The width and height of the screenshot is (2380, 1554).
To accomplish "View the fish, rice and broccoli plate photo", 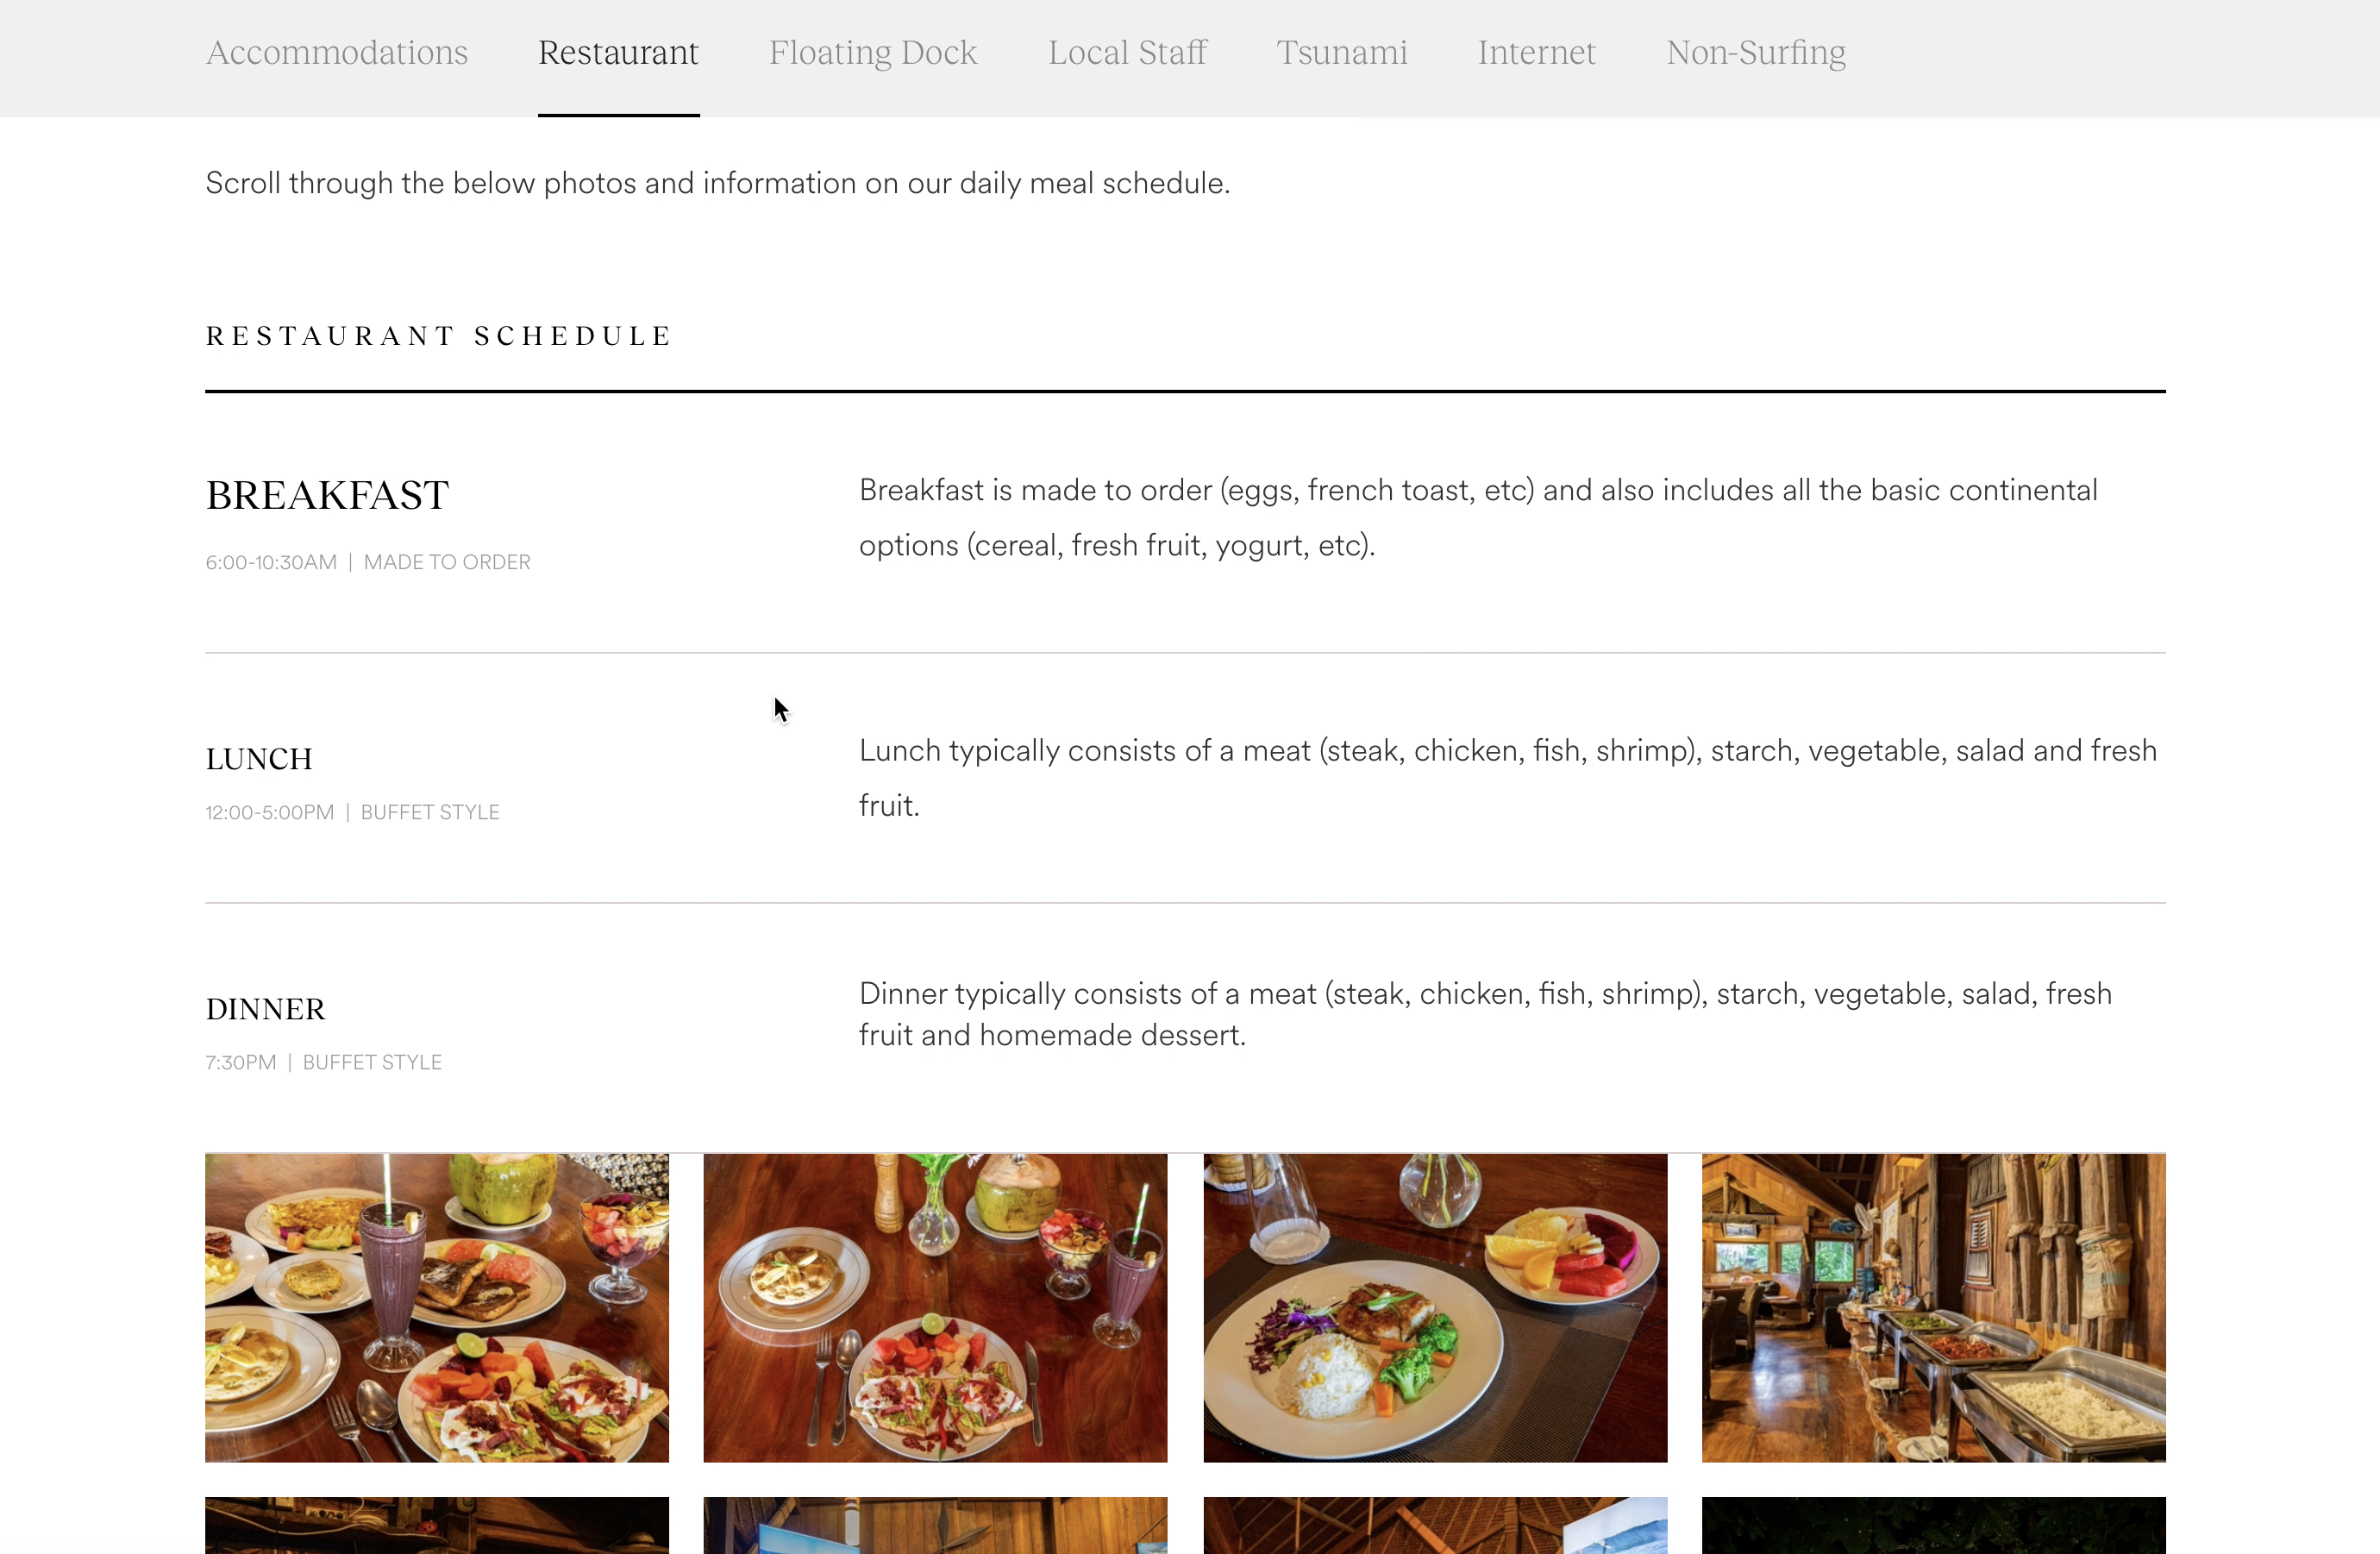I will click(1434, 1307).
